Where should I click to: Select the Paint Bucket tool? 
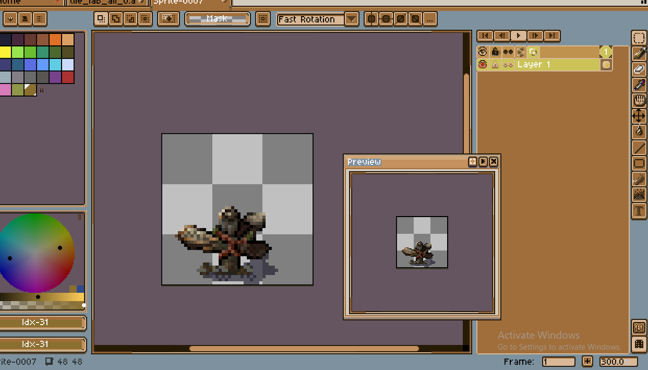pos(639,132)
